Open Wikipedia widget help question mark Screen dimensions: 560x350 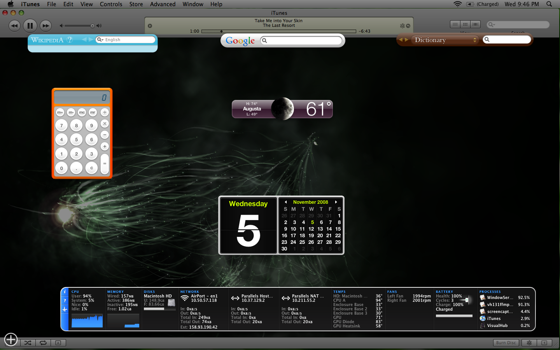[70, 40]
